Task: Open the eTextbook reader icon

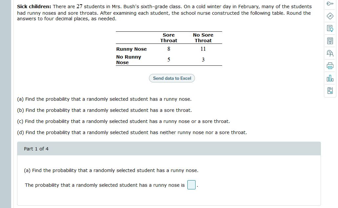Action: pyautogui.click(x=330, y=41)
